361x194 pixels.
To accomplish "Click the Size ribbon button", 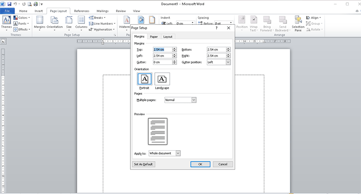I will click(69, 23).
